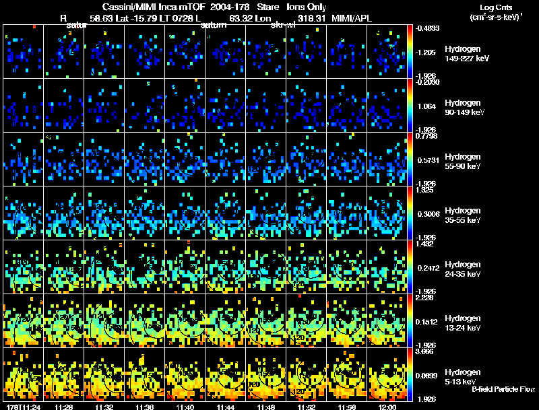Click the Hydrogen 55-90 keV row label
The image size is (539, 410).
coord(464,161)
